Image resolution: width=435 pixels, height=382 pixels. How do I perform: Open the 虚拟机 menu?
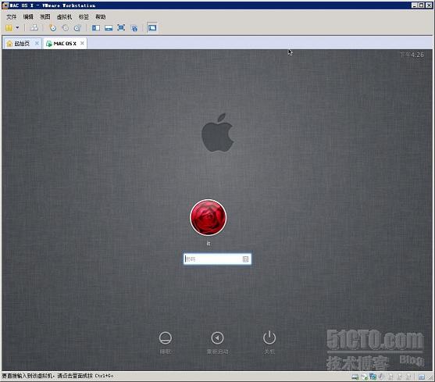pyautogui.click(x=64, y=17)
